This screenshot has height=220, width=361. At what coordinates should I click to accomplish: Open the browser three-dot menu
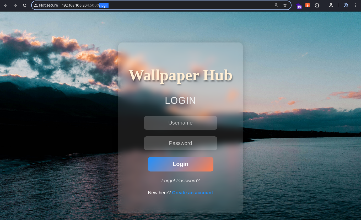click(x=355, y=5)
